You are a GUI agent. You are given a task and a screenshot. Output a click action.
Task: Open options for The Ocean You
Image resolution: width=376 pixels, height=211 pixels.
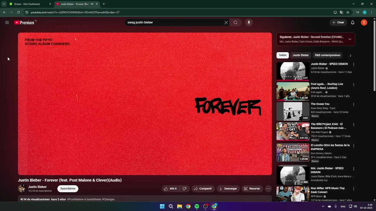(354, 105)
